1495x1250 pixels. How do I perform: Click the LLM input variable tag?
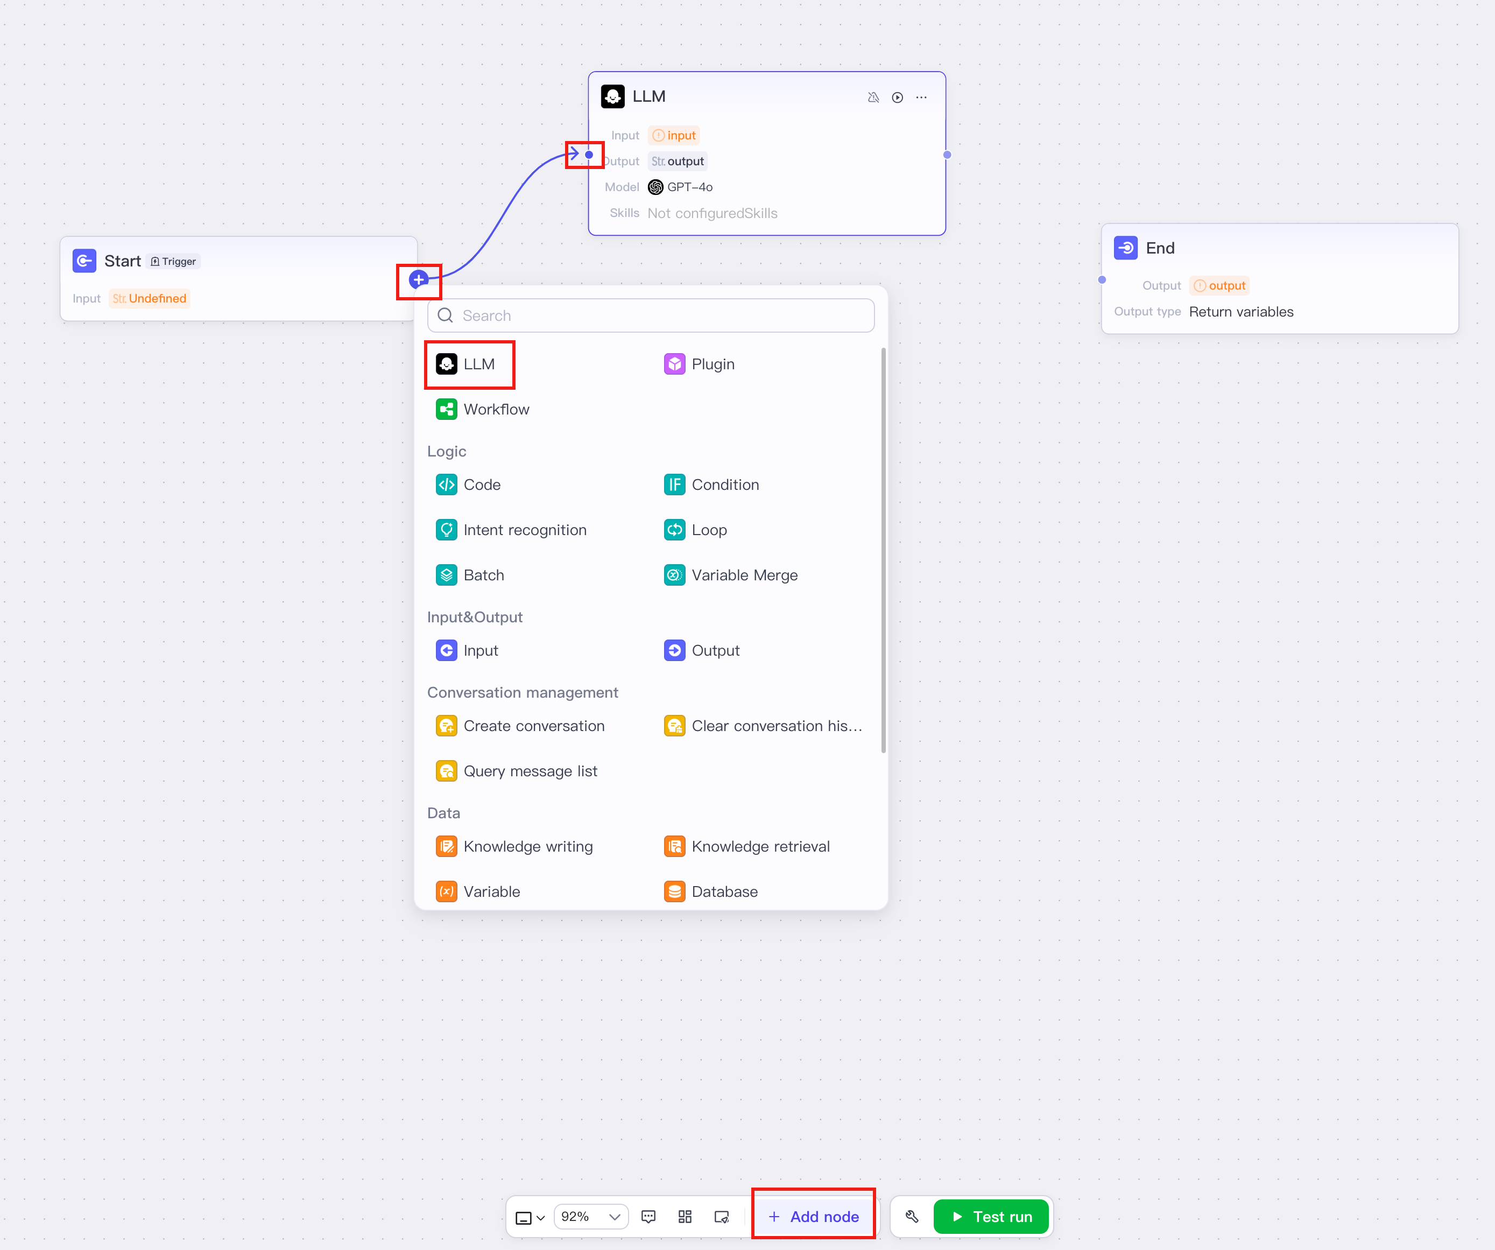673,136
